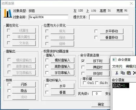Click the Paste clipboard icon
The width and height of the screenshot is (136, 110).
coord(129,73)
